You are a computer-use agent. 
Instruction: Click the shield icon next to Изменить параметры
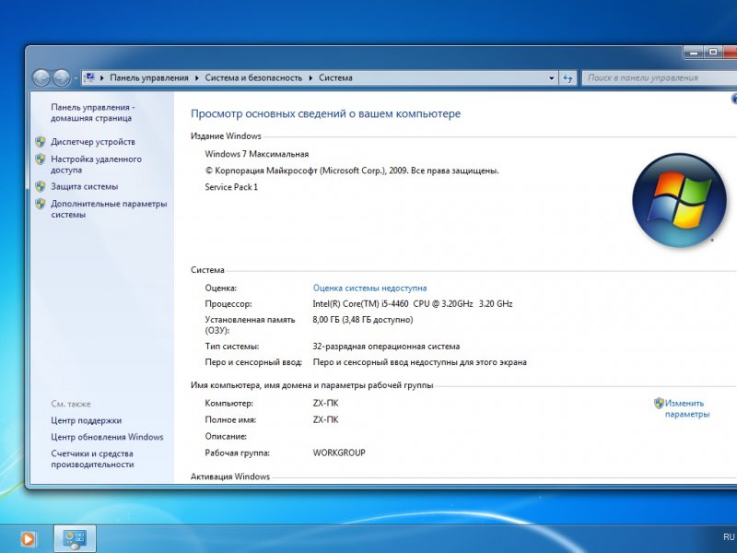[x=659, y=403]
